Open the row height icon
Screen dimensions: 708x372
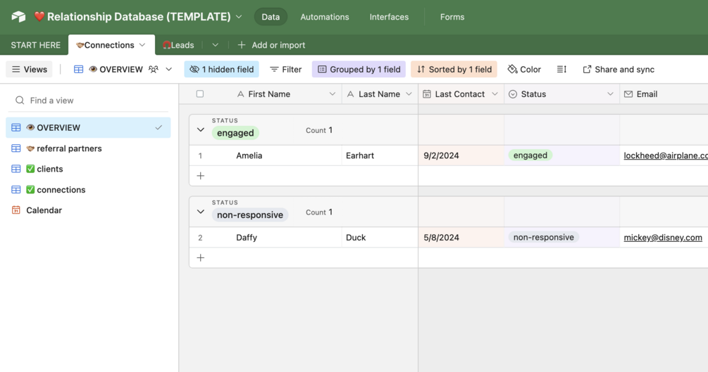tap(561, 70)
